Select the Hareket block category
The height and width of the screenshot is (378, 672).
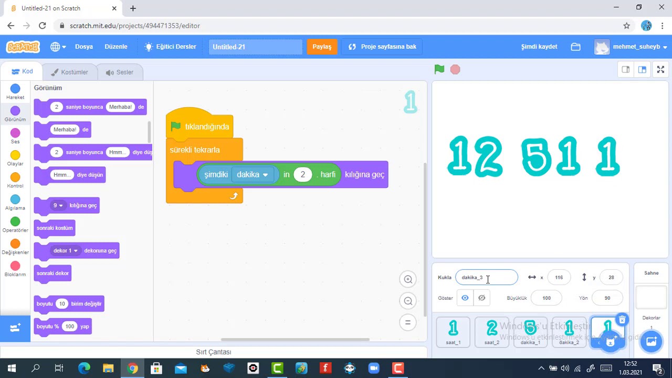pyautogui.click(x=15, y=92)
